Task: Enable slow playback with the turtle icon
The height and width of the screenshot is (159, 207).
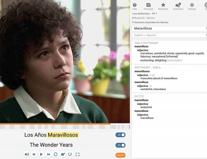Action: [x=63, y=154]
